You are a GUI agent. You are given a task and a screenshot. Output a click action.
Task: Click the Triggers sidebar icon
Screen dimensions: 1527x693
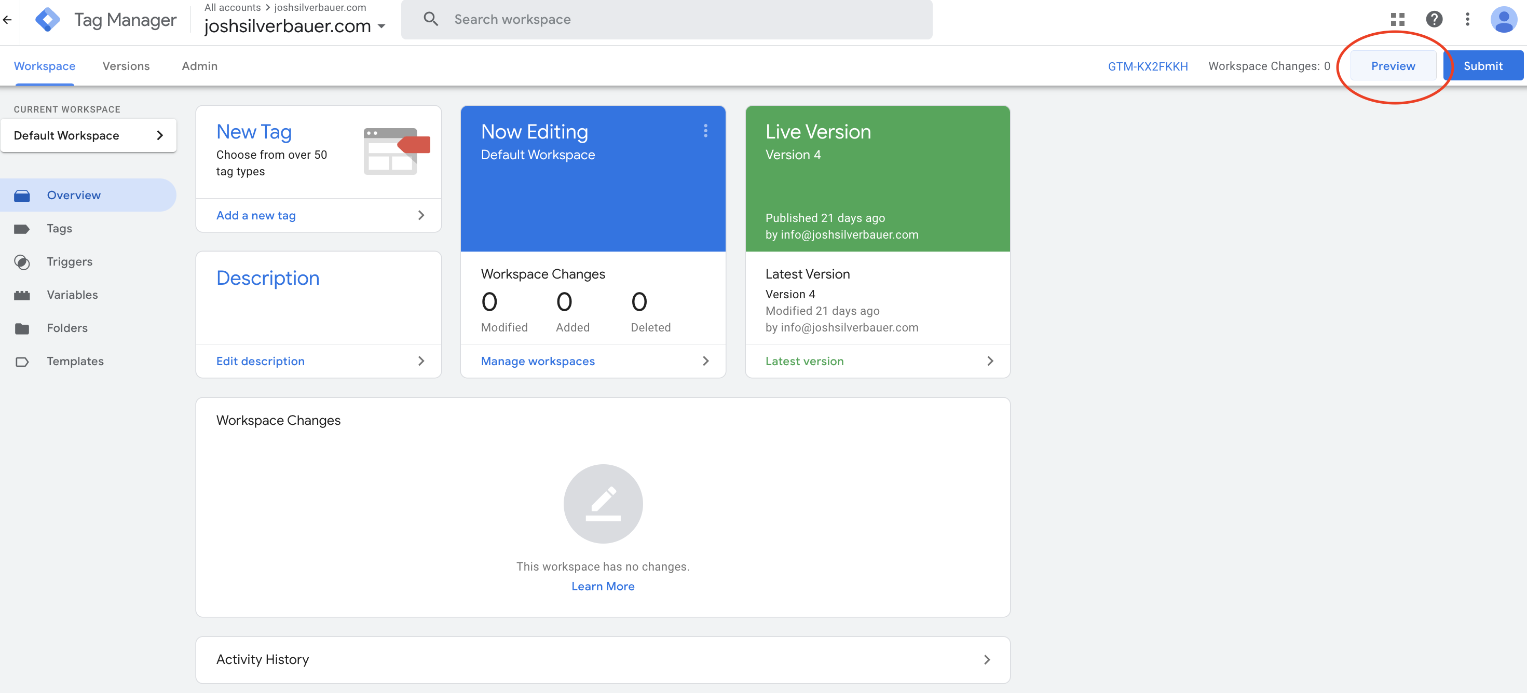pos(22,262)
